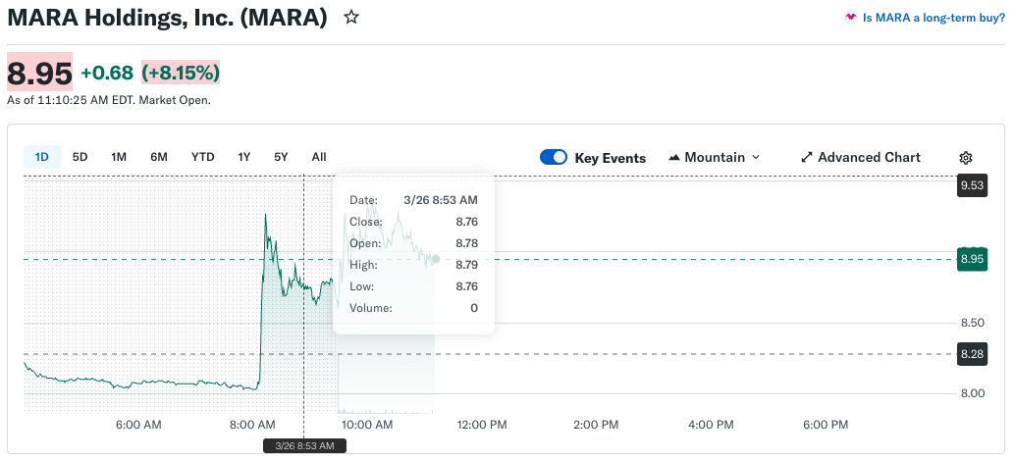
Task: Toggle Key Events switch off
Action: tap(554, 157)
